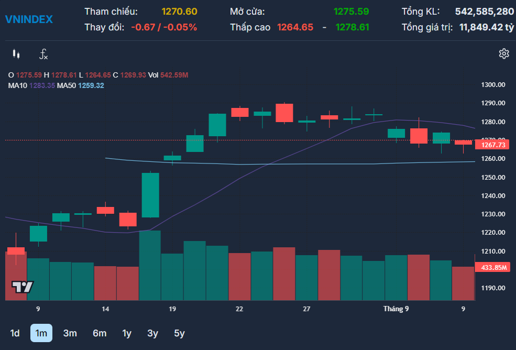Click the Tháng 9 date axis label
The width and height of the screenshot is (516, 350).
click(x=396, y=309)
